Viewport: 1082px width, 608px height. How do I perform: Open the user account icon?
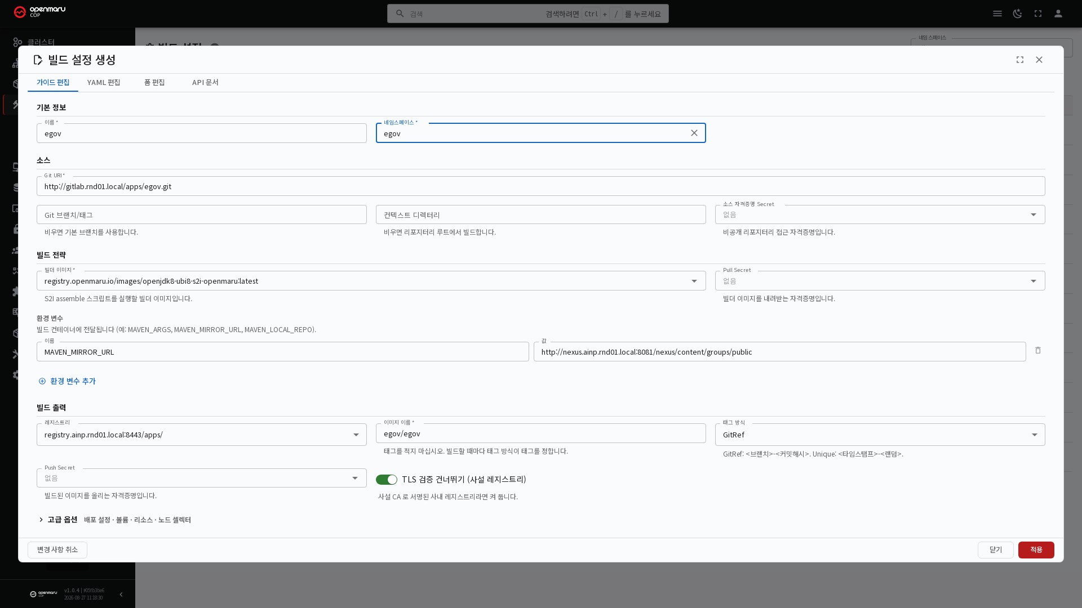pyautogui.click(x=1058, y=14)
